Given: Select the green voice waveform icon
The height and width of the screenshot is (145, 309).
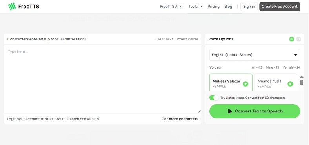Looking at the screenshot, I should pyautogui.click(x=291, y=39).
